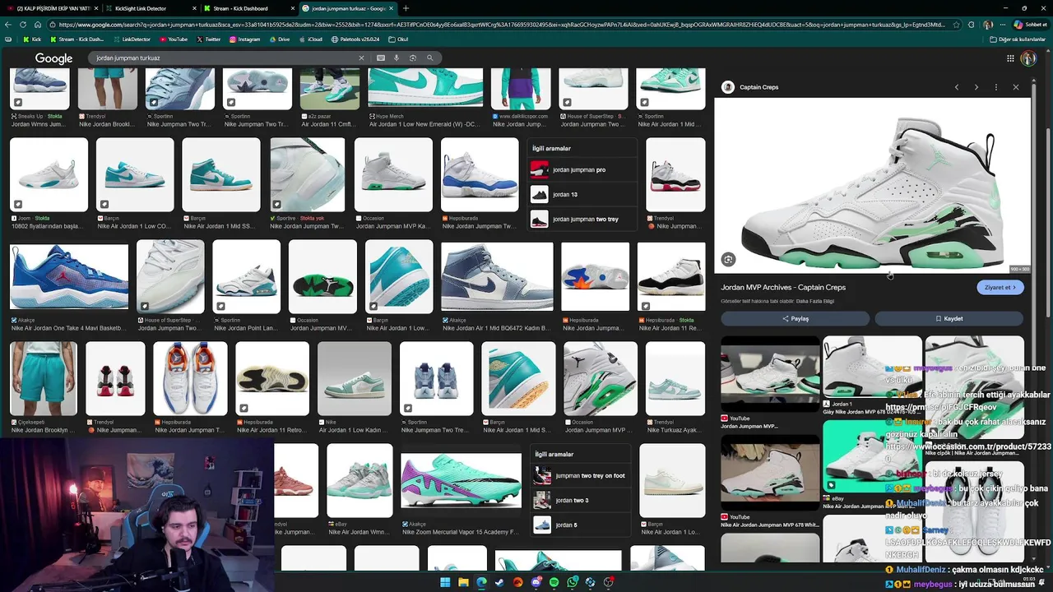Open File Explorer from the taskbar
This screenshot has height=592, width=1053.
coord(463,582)
